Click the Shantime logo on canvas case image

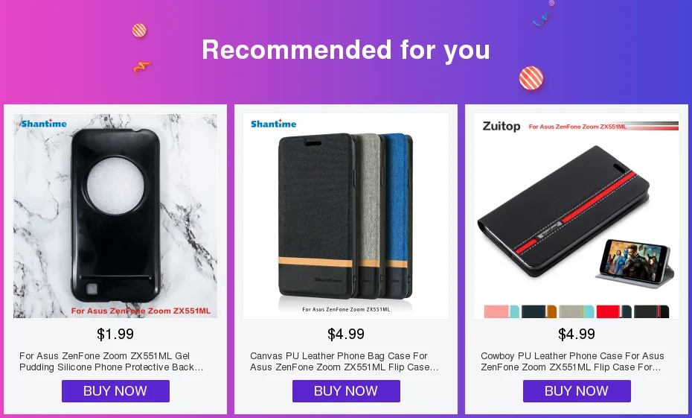coord(274,124)
